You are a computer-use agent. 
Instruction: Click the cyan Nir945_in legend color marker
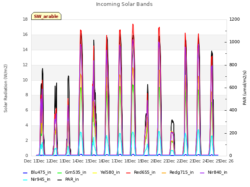[25, 180]
